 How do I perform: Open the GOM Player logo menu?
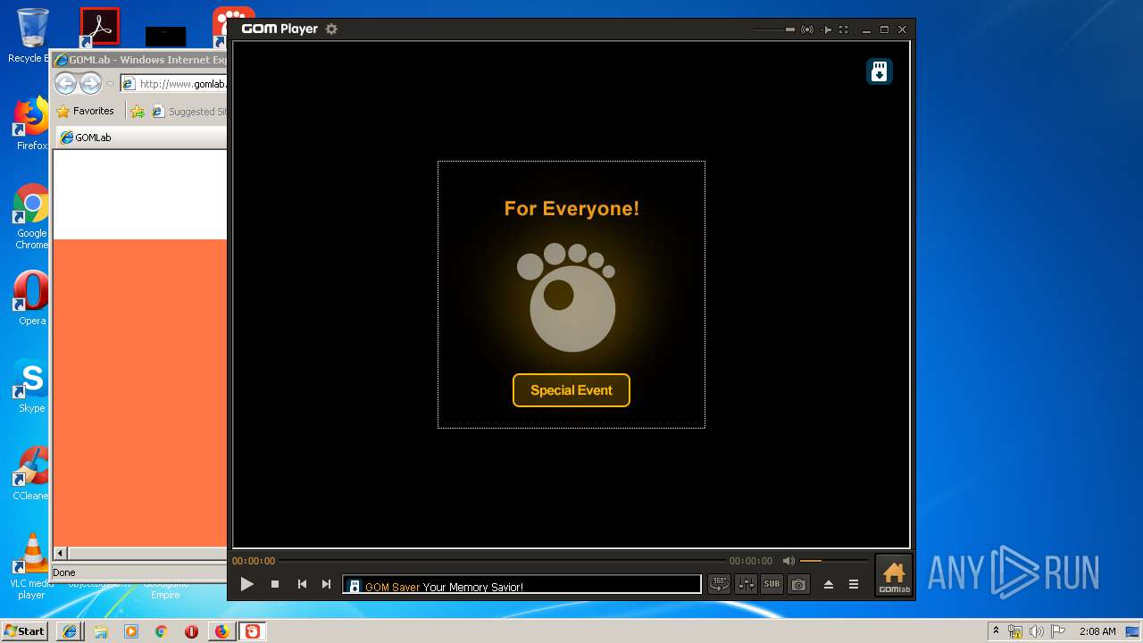[x=279, y=29]
